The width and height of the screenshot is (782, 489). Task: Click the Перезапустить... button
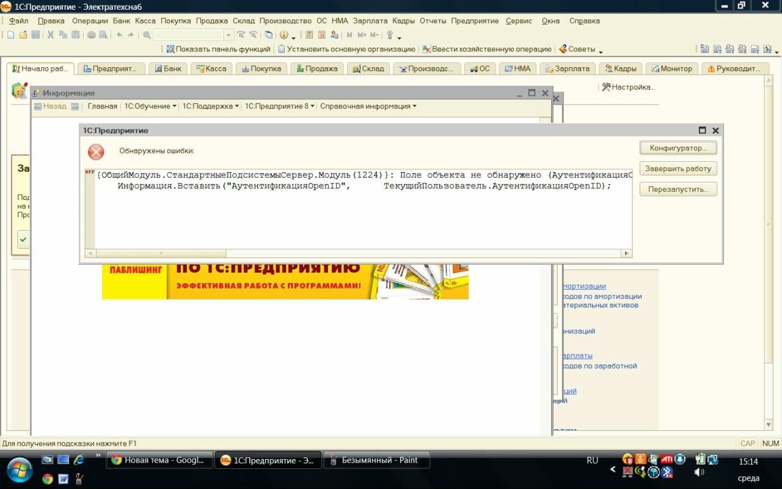[678, 189]
